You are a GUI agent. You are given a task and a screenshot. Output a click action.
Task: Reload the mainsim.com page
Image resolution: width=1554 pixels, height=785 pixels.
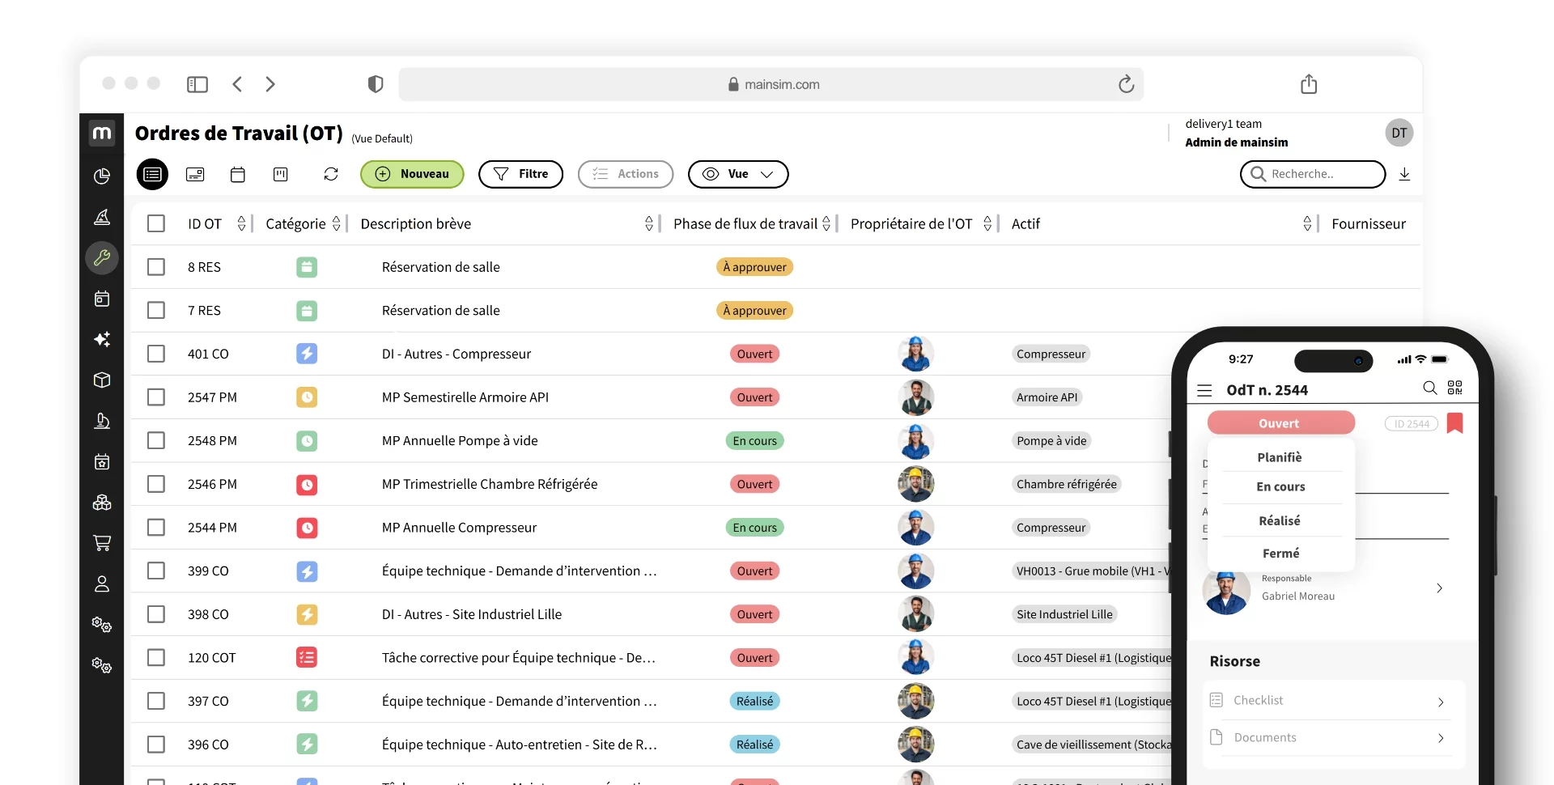point(1126,84)
